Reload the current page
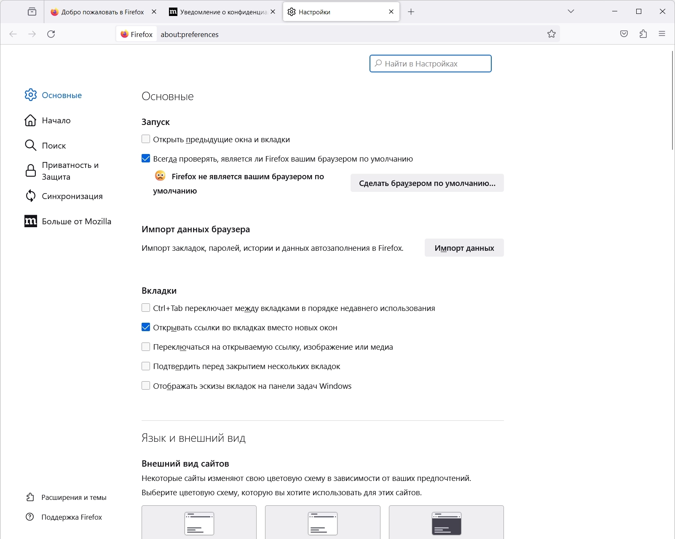 (51, 34)
